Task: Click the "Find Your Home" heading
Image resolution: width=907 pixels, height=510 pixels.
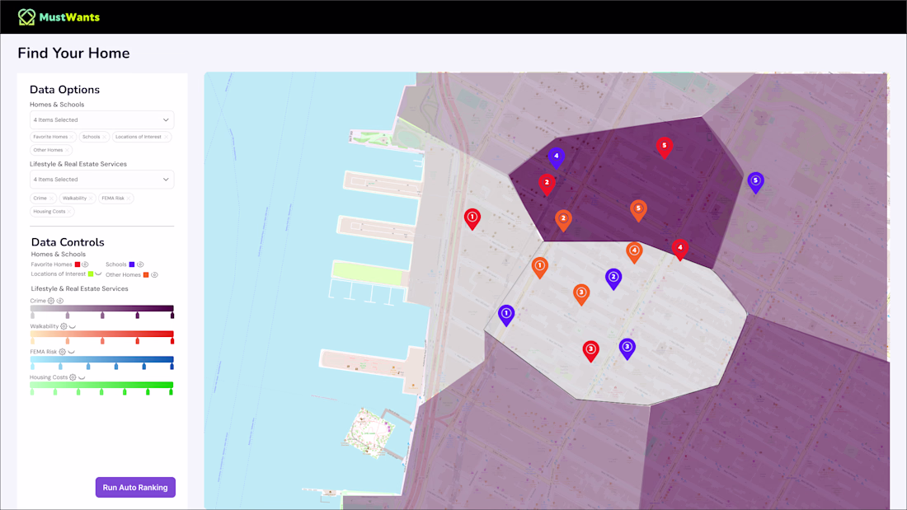Action: pos(73,54)
